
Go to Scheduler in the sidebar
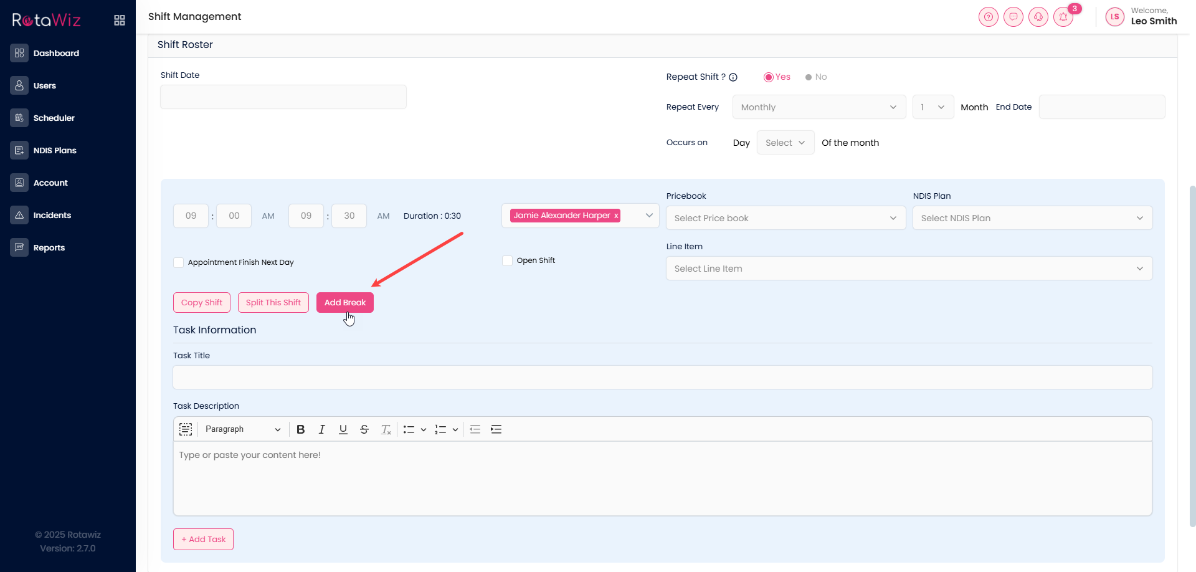54,118
